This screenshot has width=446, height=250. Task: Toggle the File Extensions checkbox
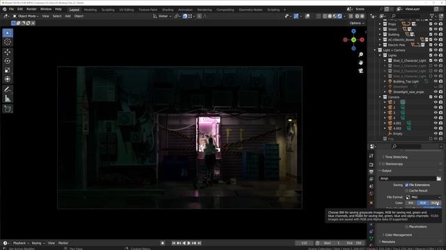(x=407, y=185)
